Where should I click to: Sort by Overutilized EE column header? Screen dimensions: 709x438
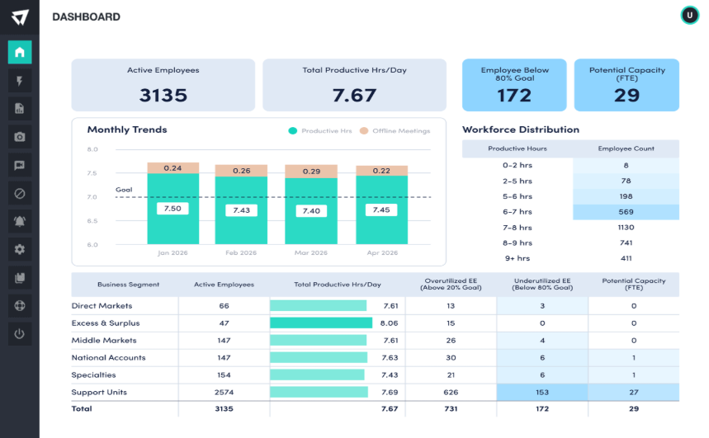coord(451,284)
